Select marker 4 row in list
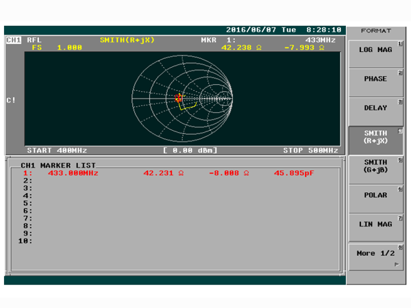 28,196
